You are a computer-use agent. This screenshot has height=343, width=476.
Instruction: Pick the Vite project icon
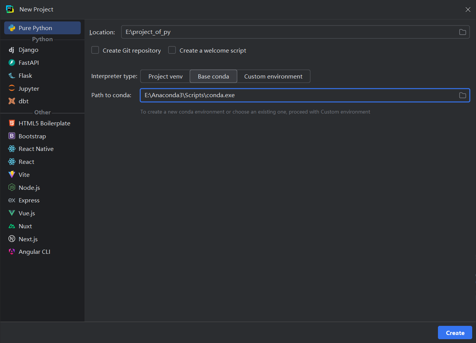[x=12, y=175]
